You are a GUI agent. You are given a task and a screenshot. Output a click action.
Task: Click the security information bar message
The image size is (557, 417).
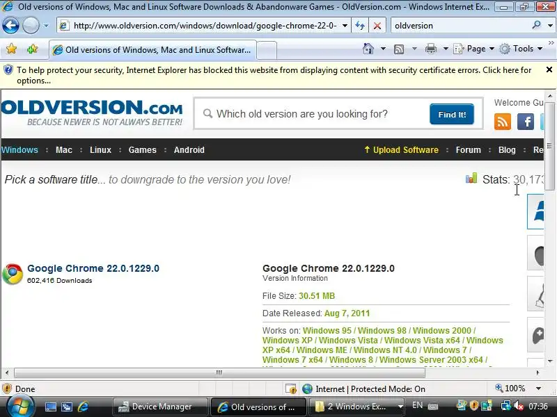(x=274, y=75)
